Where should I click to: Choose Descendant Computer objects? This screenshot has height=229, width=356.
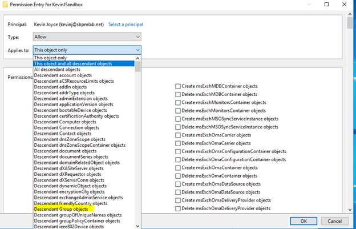84,122
